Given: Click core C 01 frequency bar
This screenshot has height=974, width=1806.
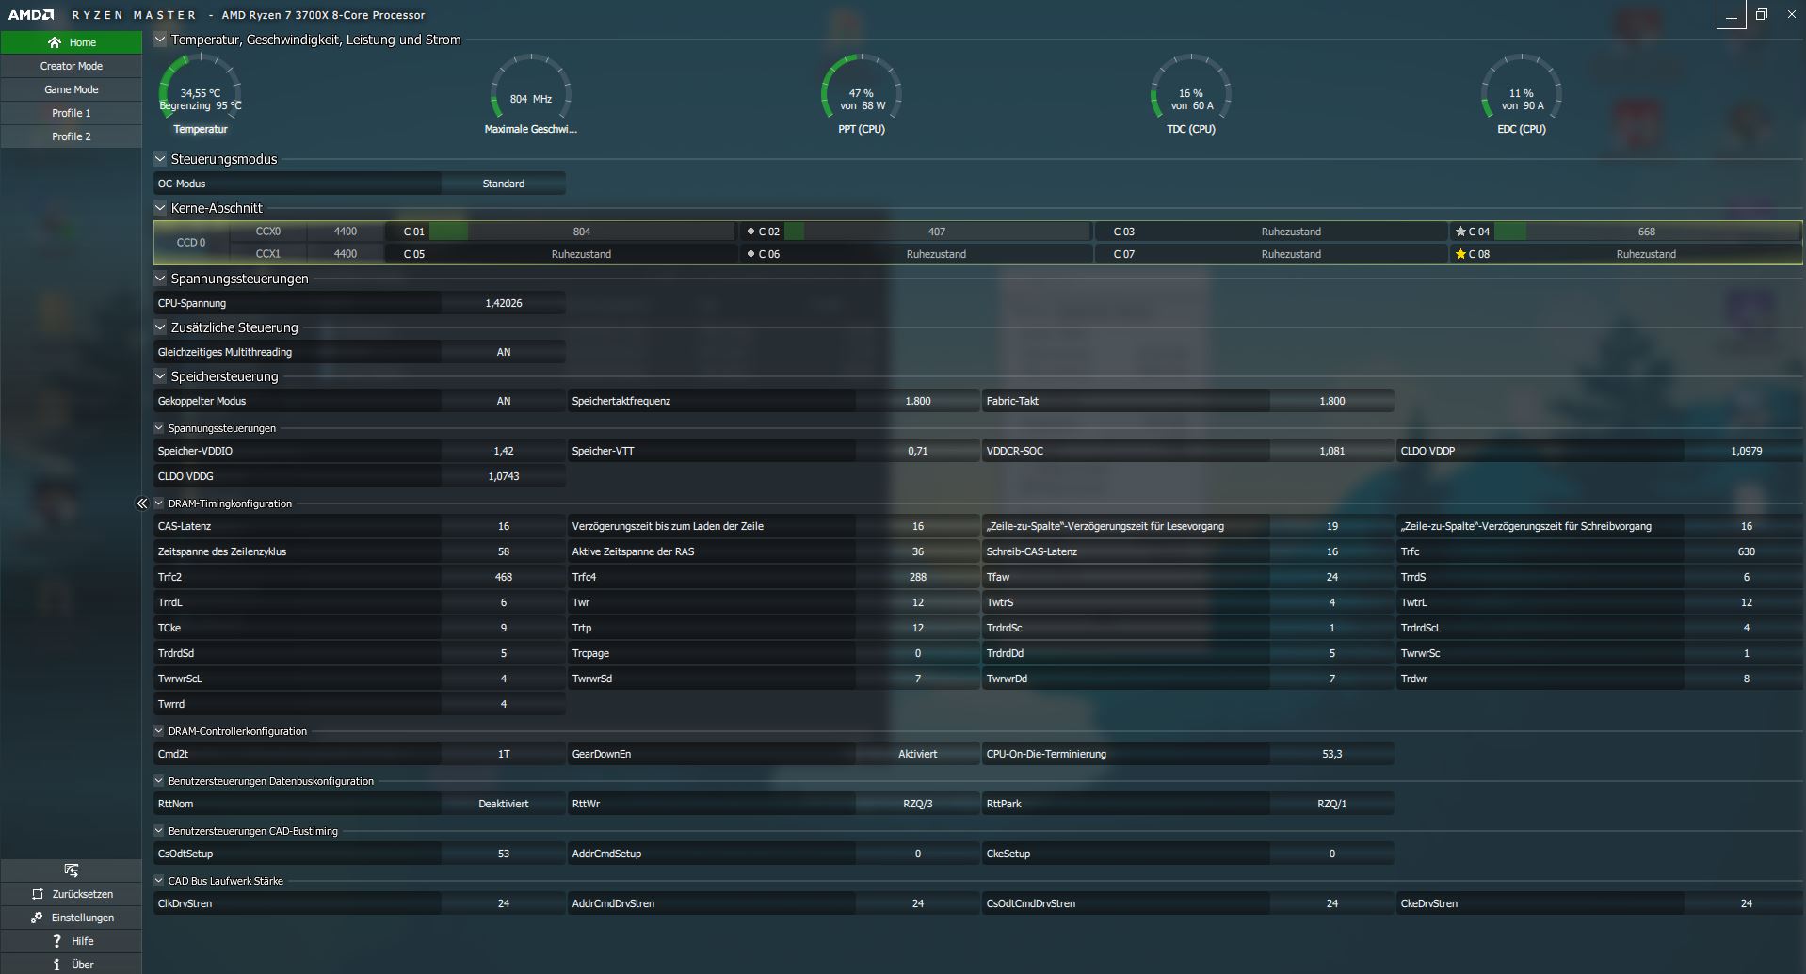Looking at the screenshot, I should 582,232.
